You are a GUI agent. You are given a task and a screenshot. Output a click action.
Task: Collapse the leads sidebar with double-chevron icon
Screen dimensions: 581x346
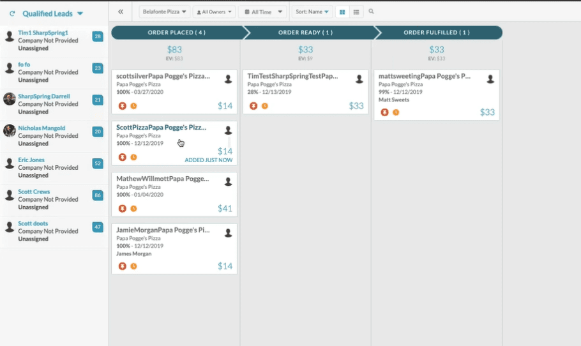tap(121, 11)
